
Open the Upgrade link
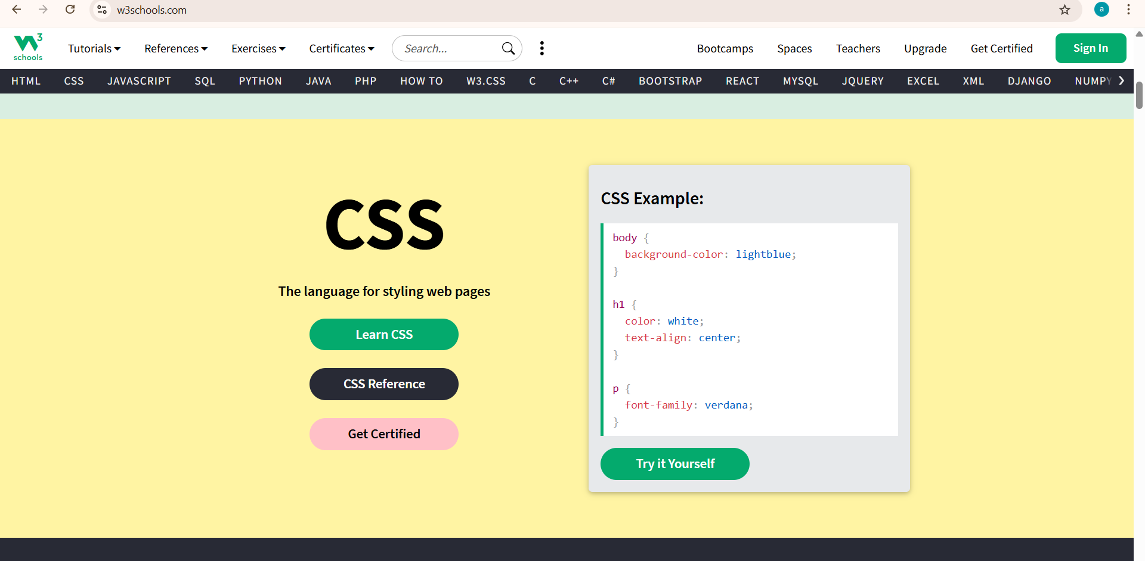point(926,48)
